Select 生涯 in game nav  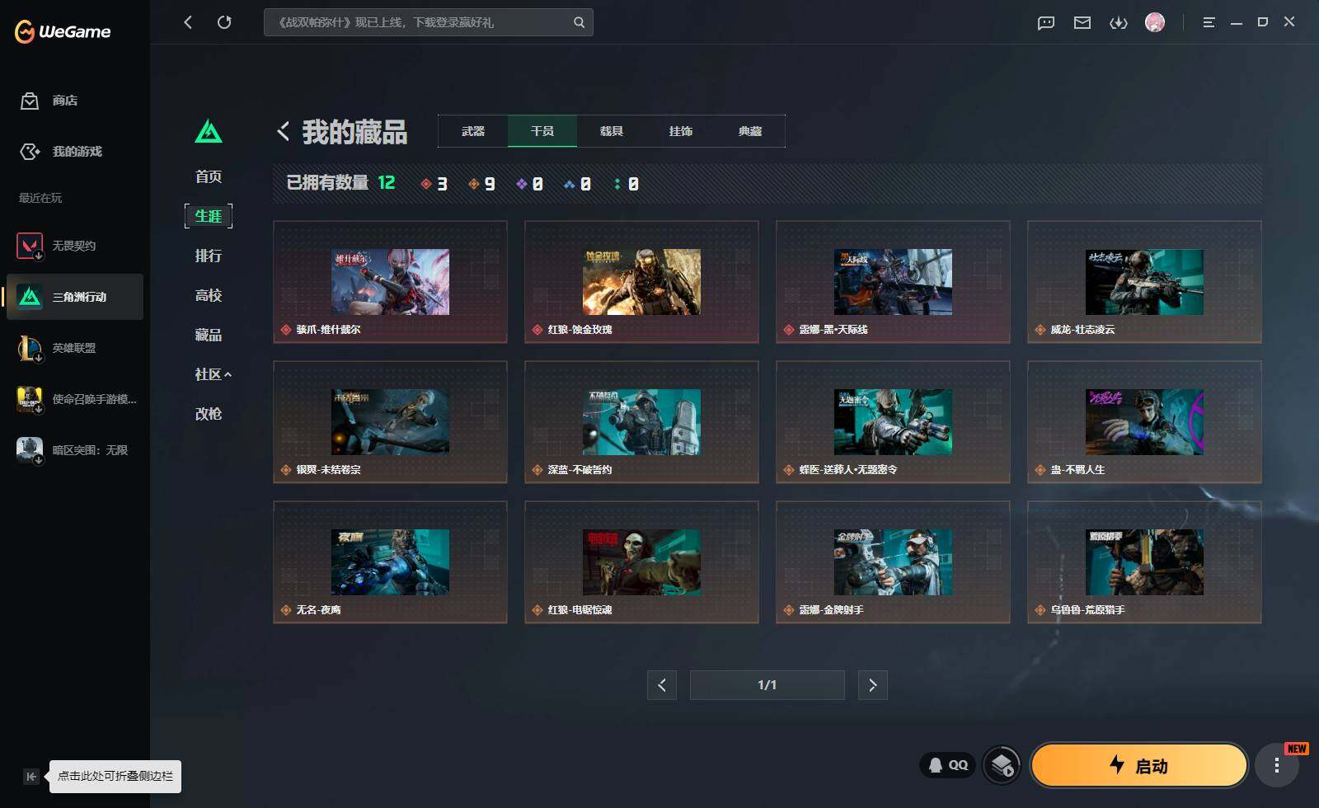[209, 216]
